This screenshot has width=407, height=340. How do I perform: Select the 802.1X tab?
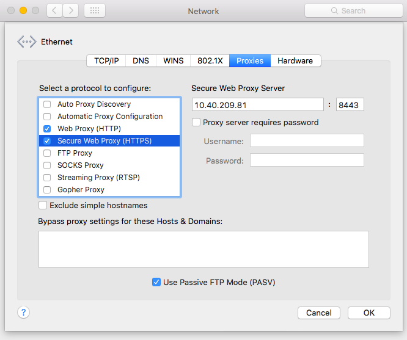tap(210, 60)
